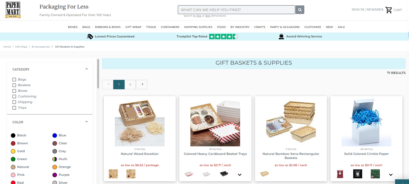Open Natural Wood Excelsior product link

pyautogui.click(x=140, y=154)
